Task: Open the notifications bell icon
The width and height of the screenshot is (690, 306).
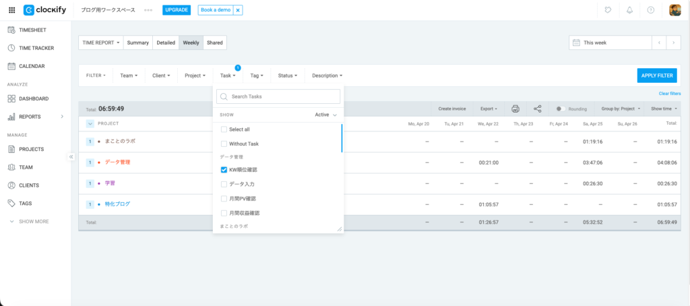Action: (629, 10)
